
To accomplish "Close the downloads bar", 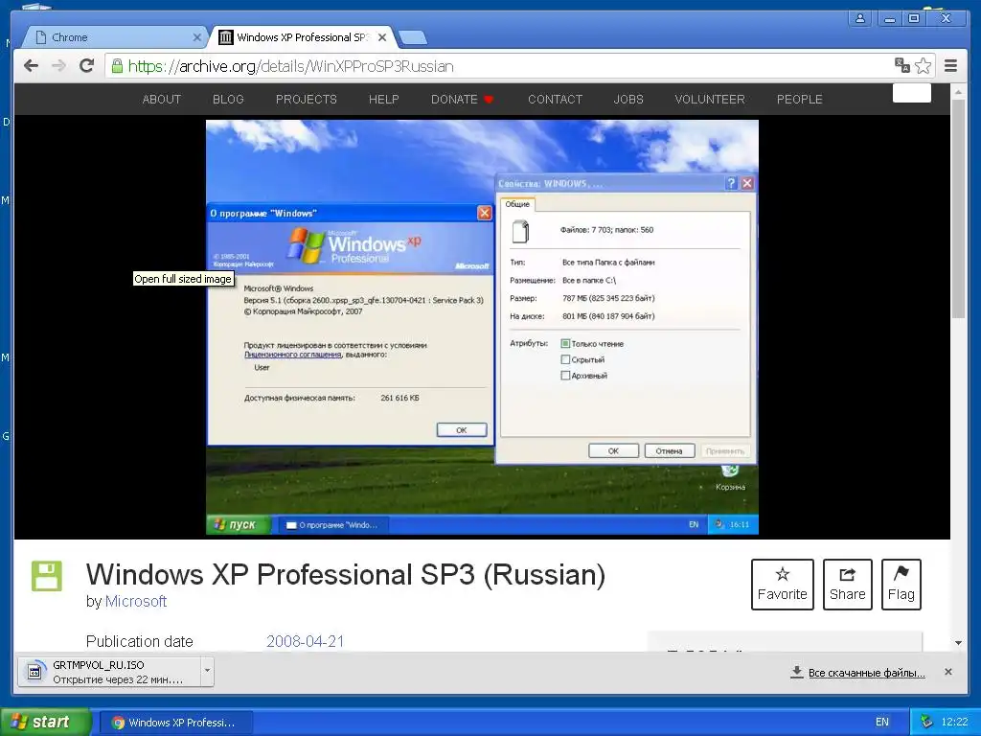I will point(947,672).
